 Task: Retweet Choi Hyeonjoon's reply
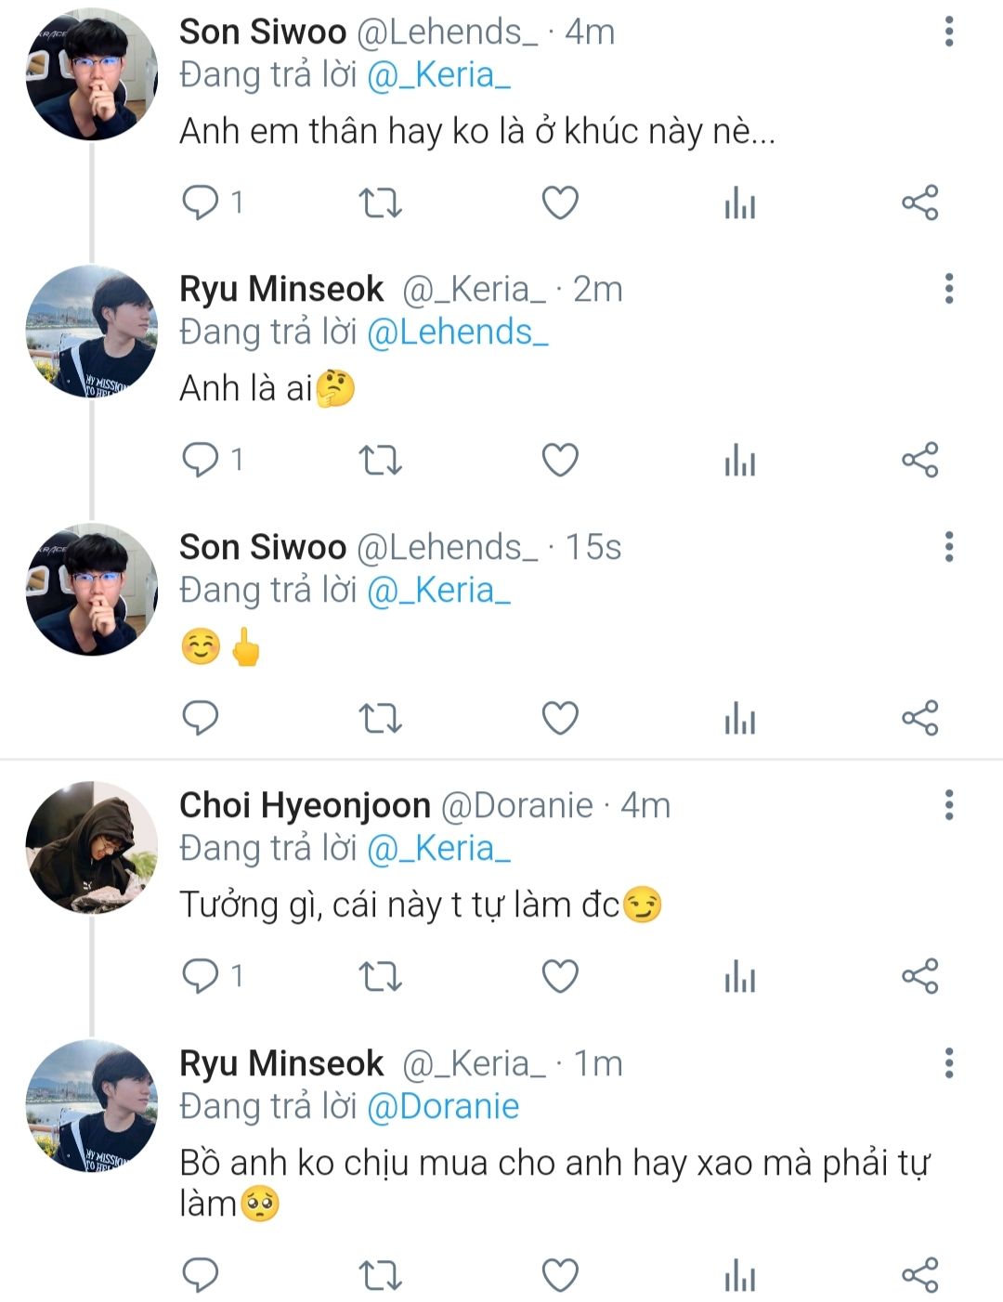click(380, 975)
